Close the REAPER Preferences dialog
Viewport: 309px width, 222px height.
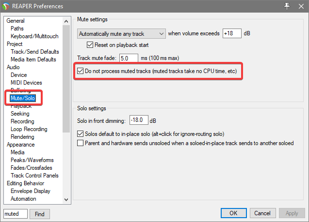tap(301, 6)
